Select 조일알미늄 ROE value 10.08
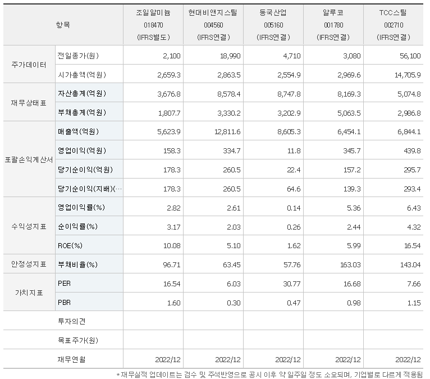This screenshot has width=430, height=379. point(172,246)
